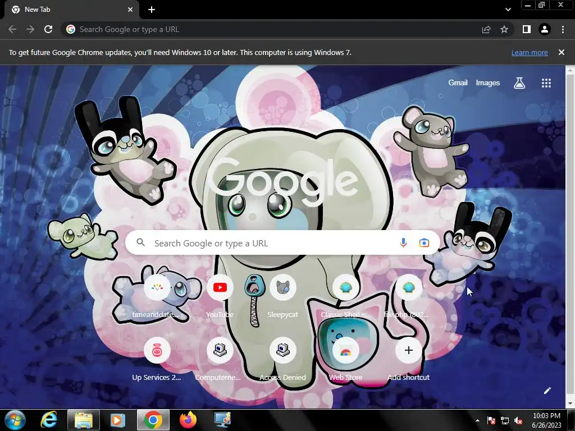Open the network tray icon

tap(505, 421)
